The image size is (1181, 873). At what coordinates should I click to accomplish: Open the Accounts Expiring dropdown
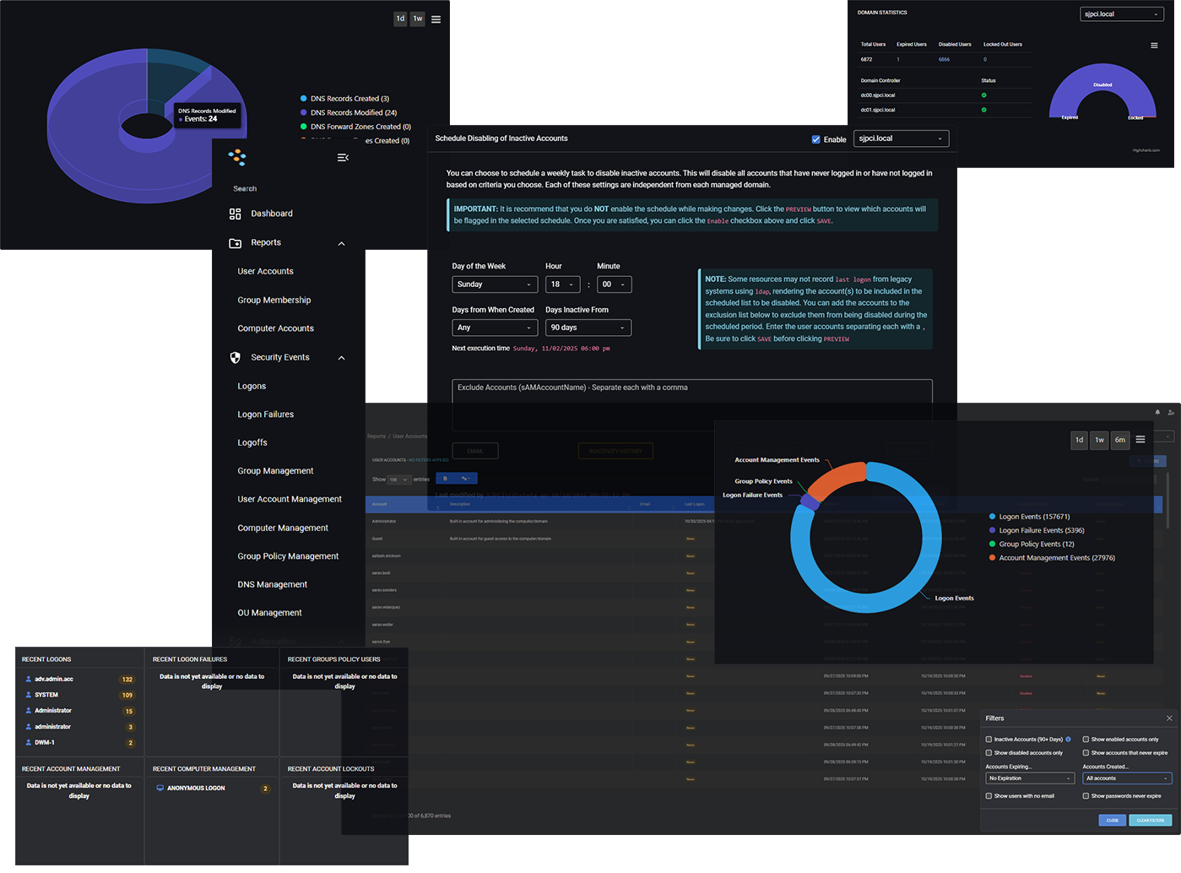point(1030,778)
